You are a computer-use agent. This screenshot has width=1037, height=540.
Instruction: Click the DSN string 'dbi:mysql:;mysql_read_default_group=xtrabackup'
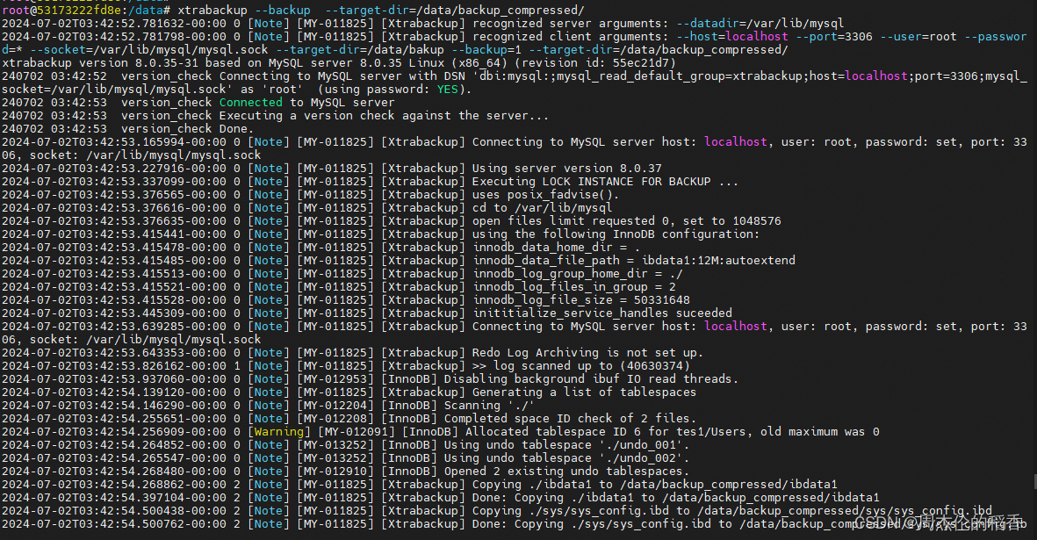click(642, 76)
